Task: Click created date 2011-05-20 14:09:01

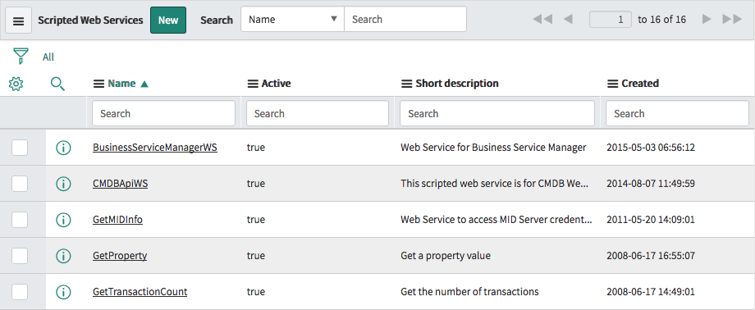Action: 651,220
